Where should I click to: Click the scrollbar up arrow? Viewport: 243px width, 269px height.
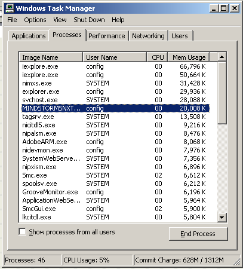point(222,57)
